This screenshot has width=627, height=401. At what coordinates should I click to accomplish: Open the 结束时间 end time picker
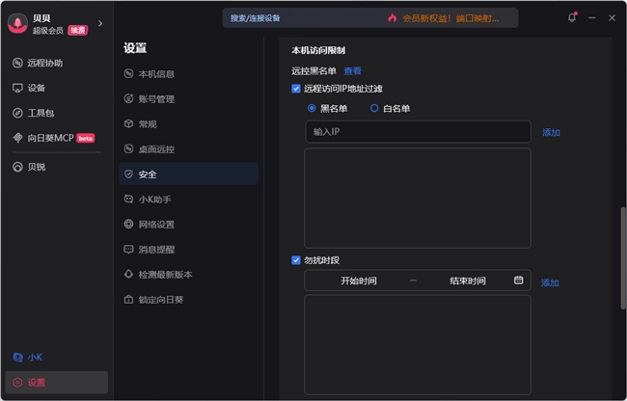pos(467,281)
